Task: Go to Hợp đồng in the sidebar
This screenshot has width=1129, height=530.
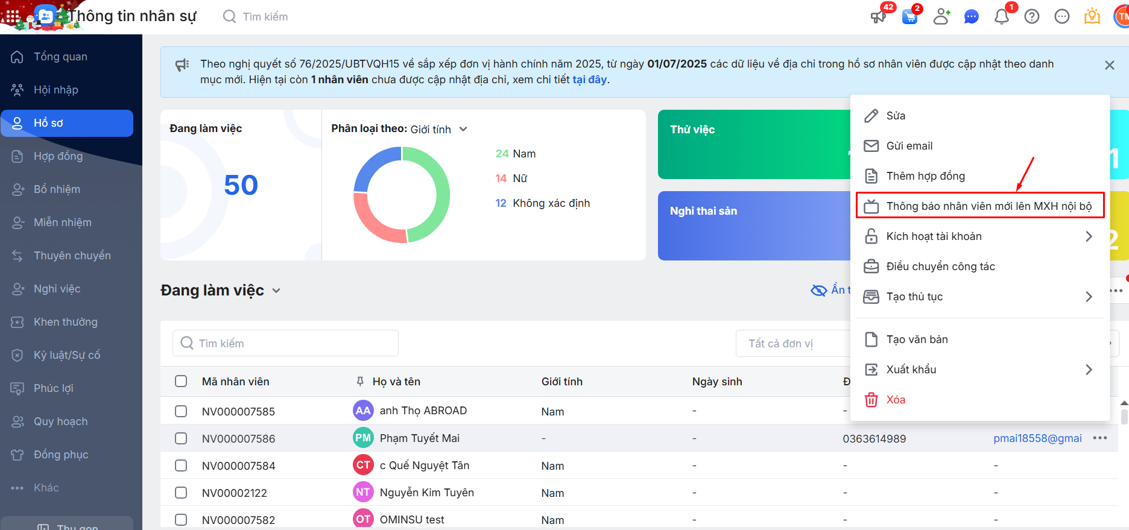Action: [x=58, y=156]
